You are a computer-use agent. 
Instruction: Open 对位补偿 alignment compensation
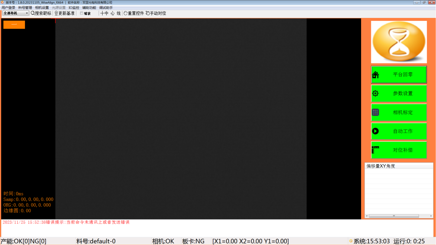pyautogui.click(x=399, y=150)
